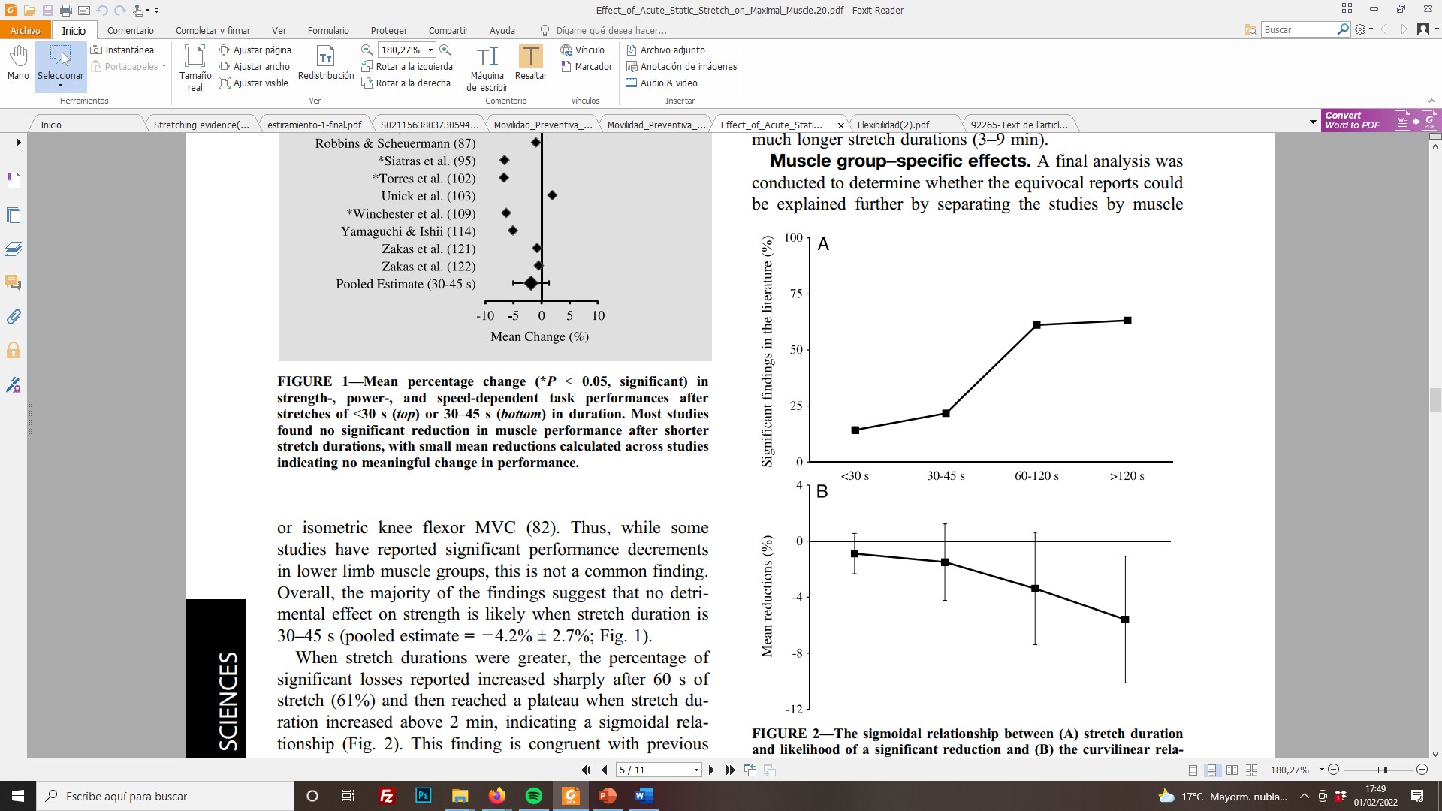Open the pages thumbnail panel in sidebar
This screenshot has height=811, width=1442.
click(14, 216)
